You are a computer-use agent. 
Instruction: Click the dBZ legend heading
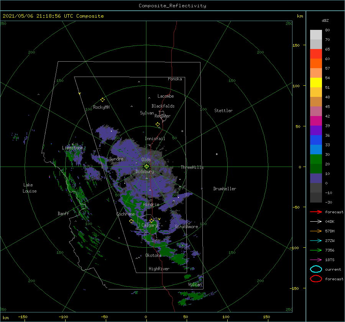click(x=325, y=20)
